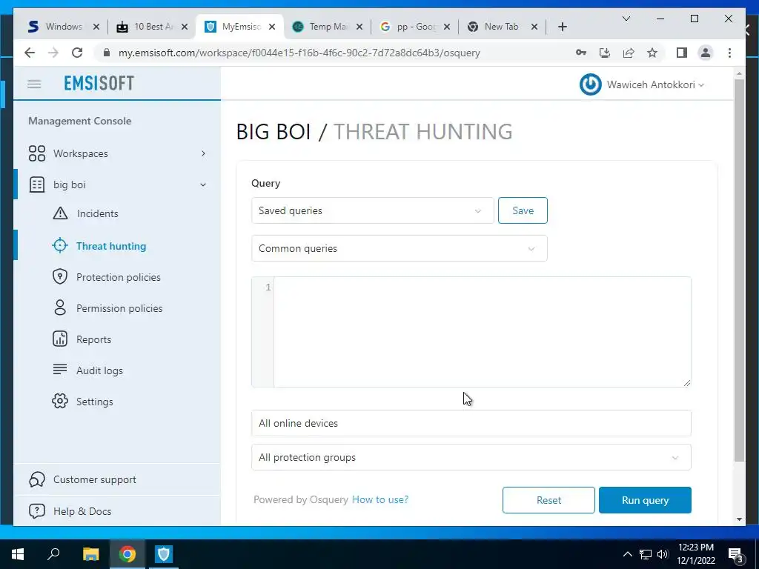This screenshot has height=569, width=759.
Task: Click the big boi workspace icon
Action: pos(37,184)
